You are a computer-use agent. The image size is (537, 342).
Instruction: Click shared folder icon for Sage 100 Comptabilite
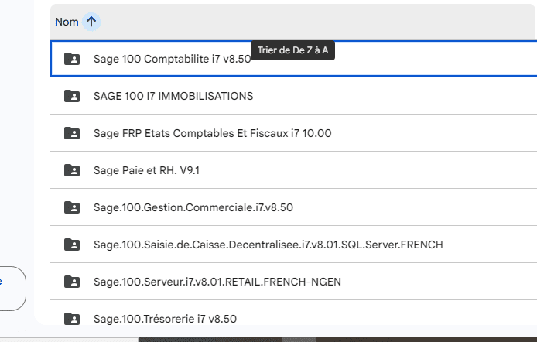click(72, 59)
